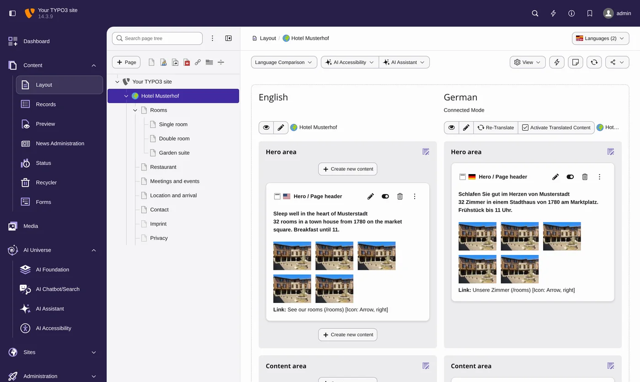Screen dimensions: 640x382
Task: Delete the German Hero / Page header
Action: 585,177
